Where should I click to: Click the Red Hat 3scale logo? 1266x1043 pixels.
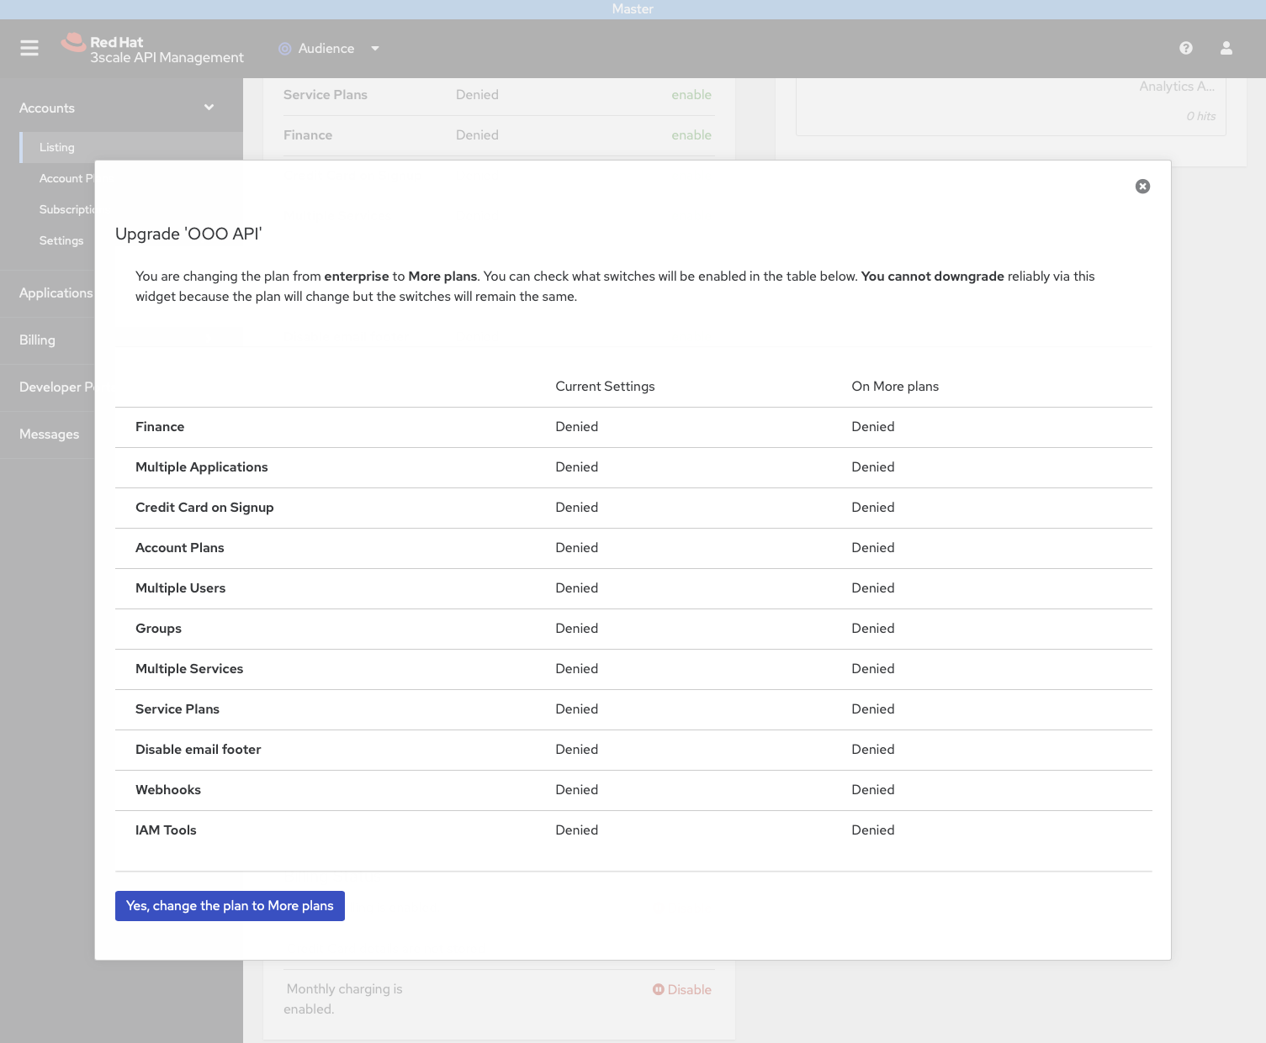152,49
